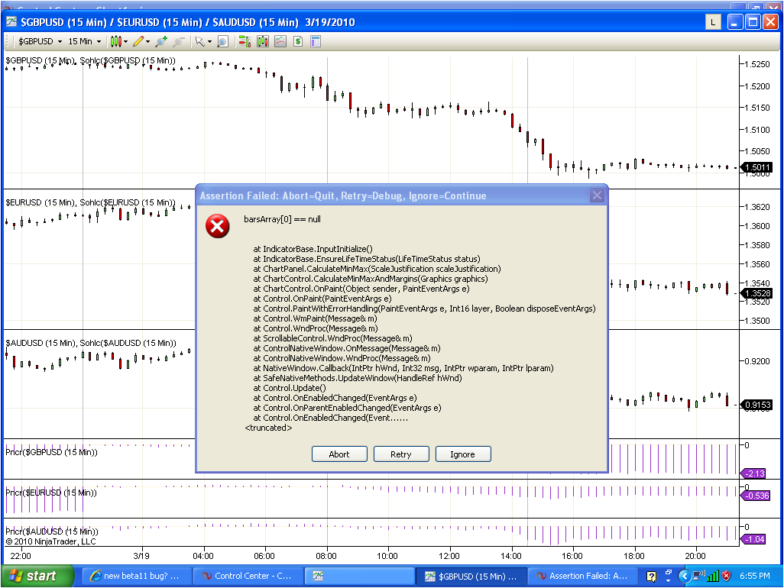The width and height of the screenshot is (784, 588).
Task: Click the Retry button
Action: (401, 454)
